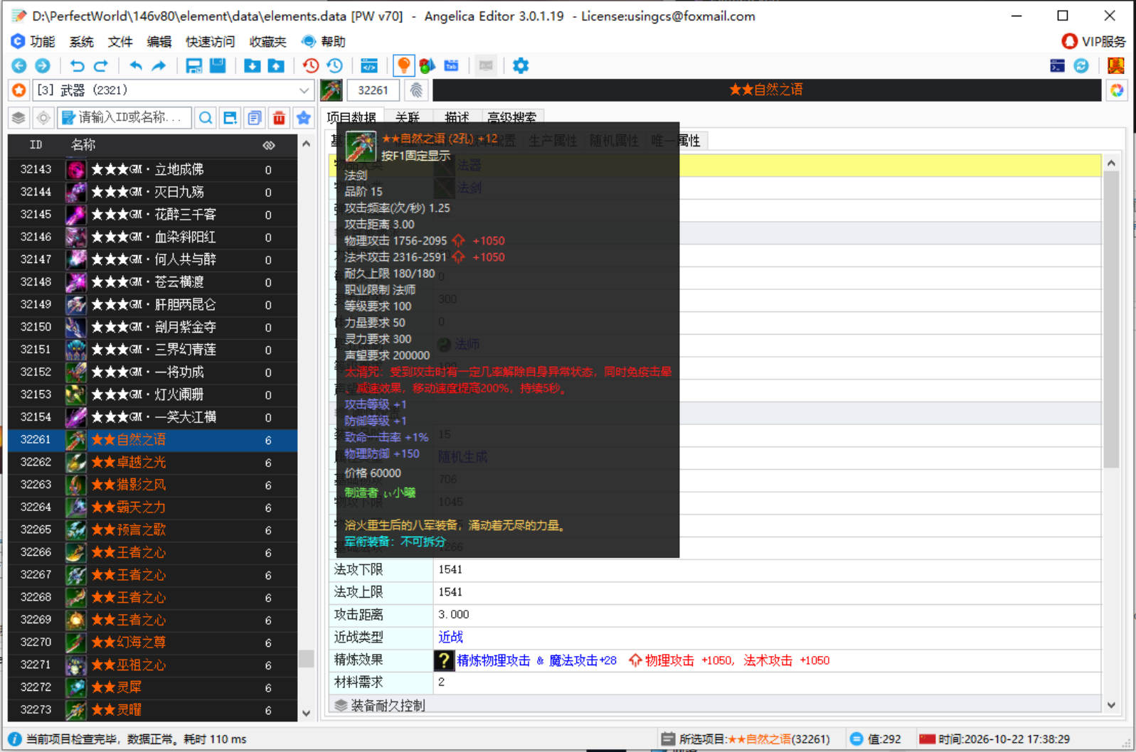Click the undo icon in toolbar

(x=77, y=66)
